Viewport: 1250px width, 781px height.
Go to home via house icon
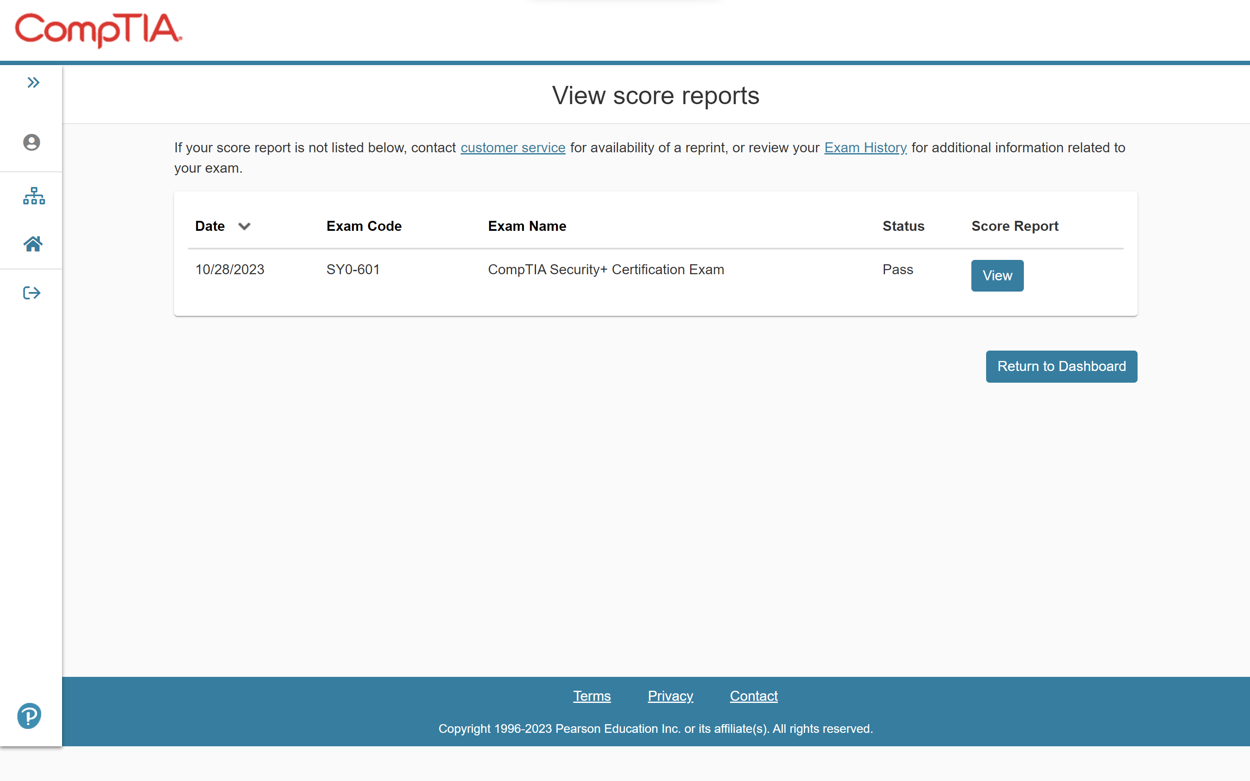point(33,244)
